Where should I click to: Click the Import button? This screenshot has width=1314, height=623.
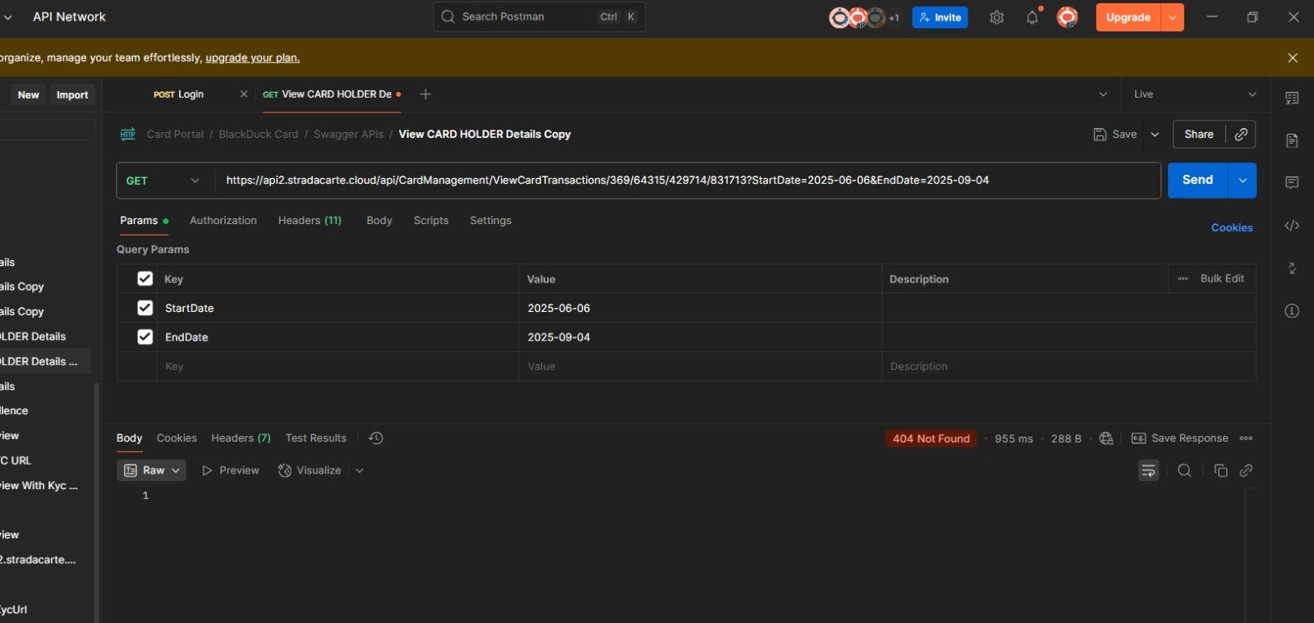coord(72,94)
